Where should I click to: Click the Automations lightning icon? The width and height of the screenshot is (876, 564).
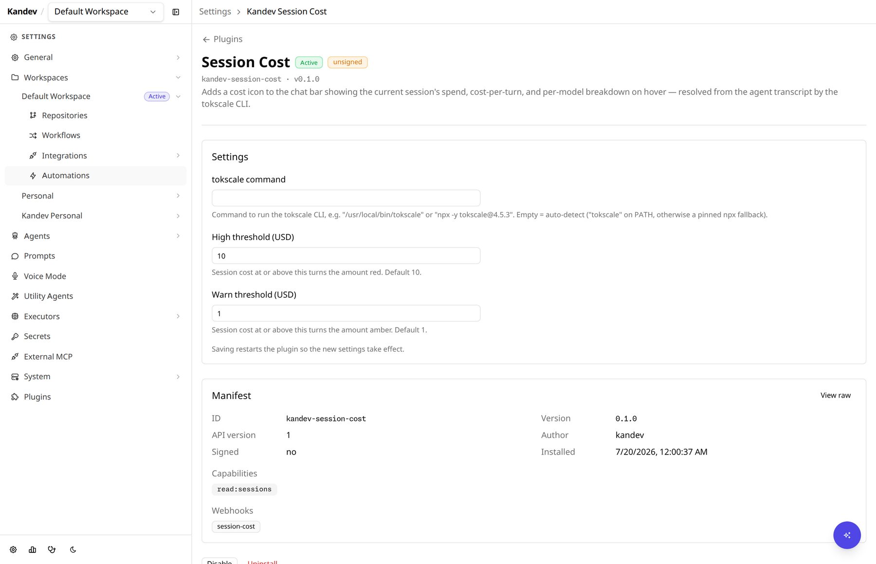point(33,176)
